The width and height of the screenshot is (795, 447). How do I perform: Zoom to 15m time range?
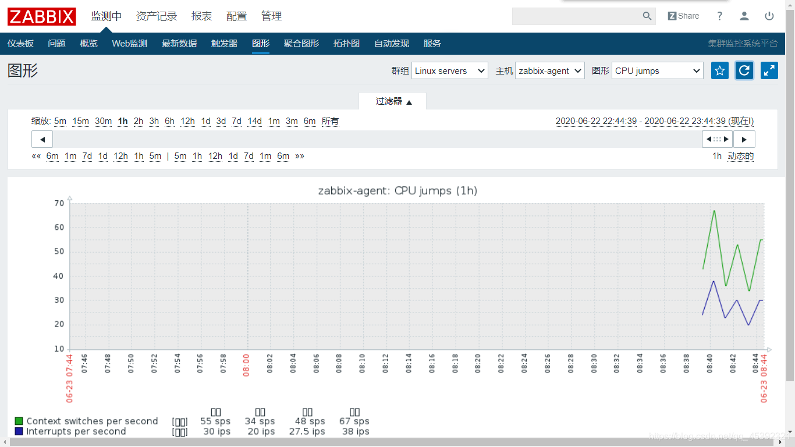[x=81, y=121]
